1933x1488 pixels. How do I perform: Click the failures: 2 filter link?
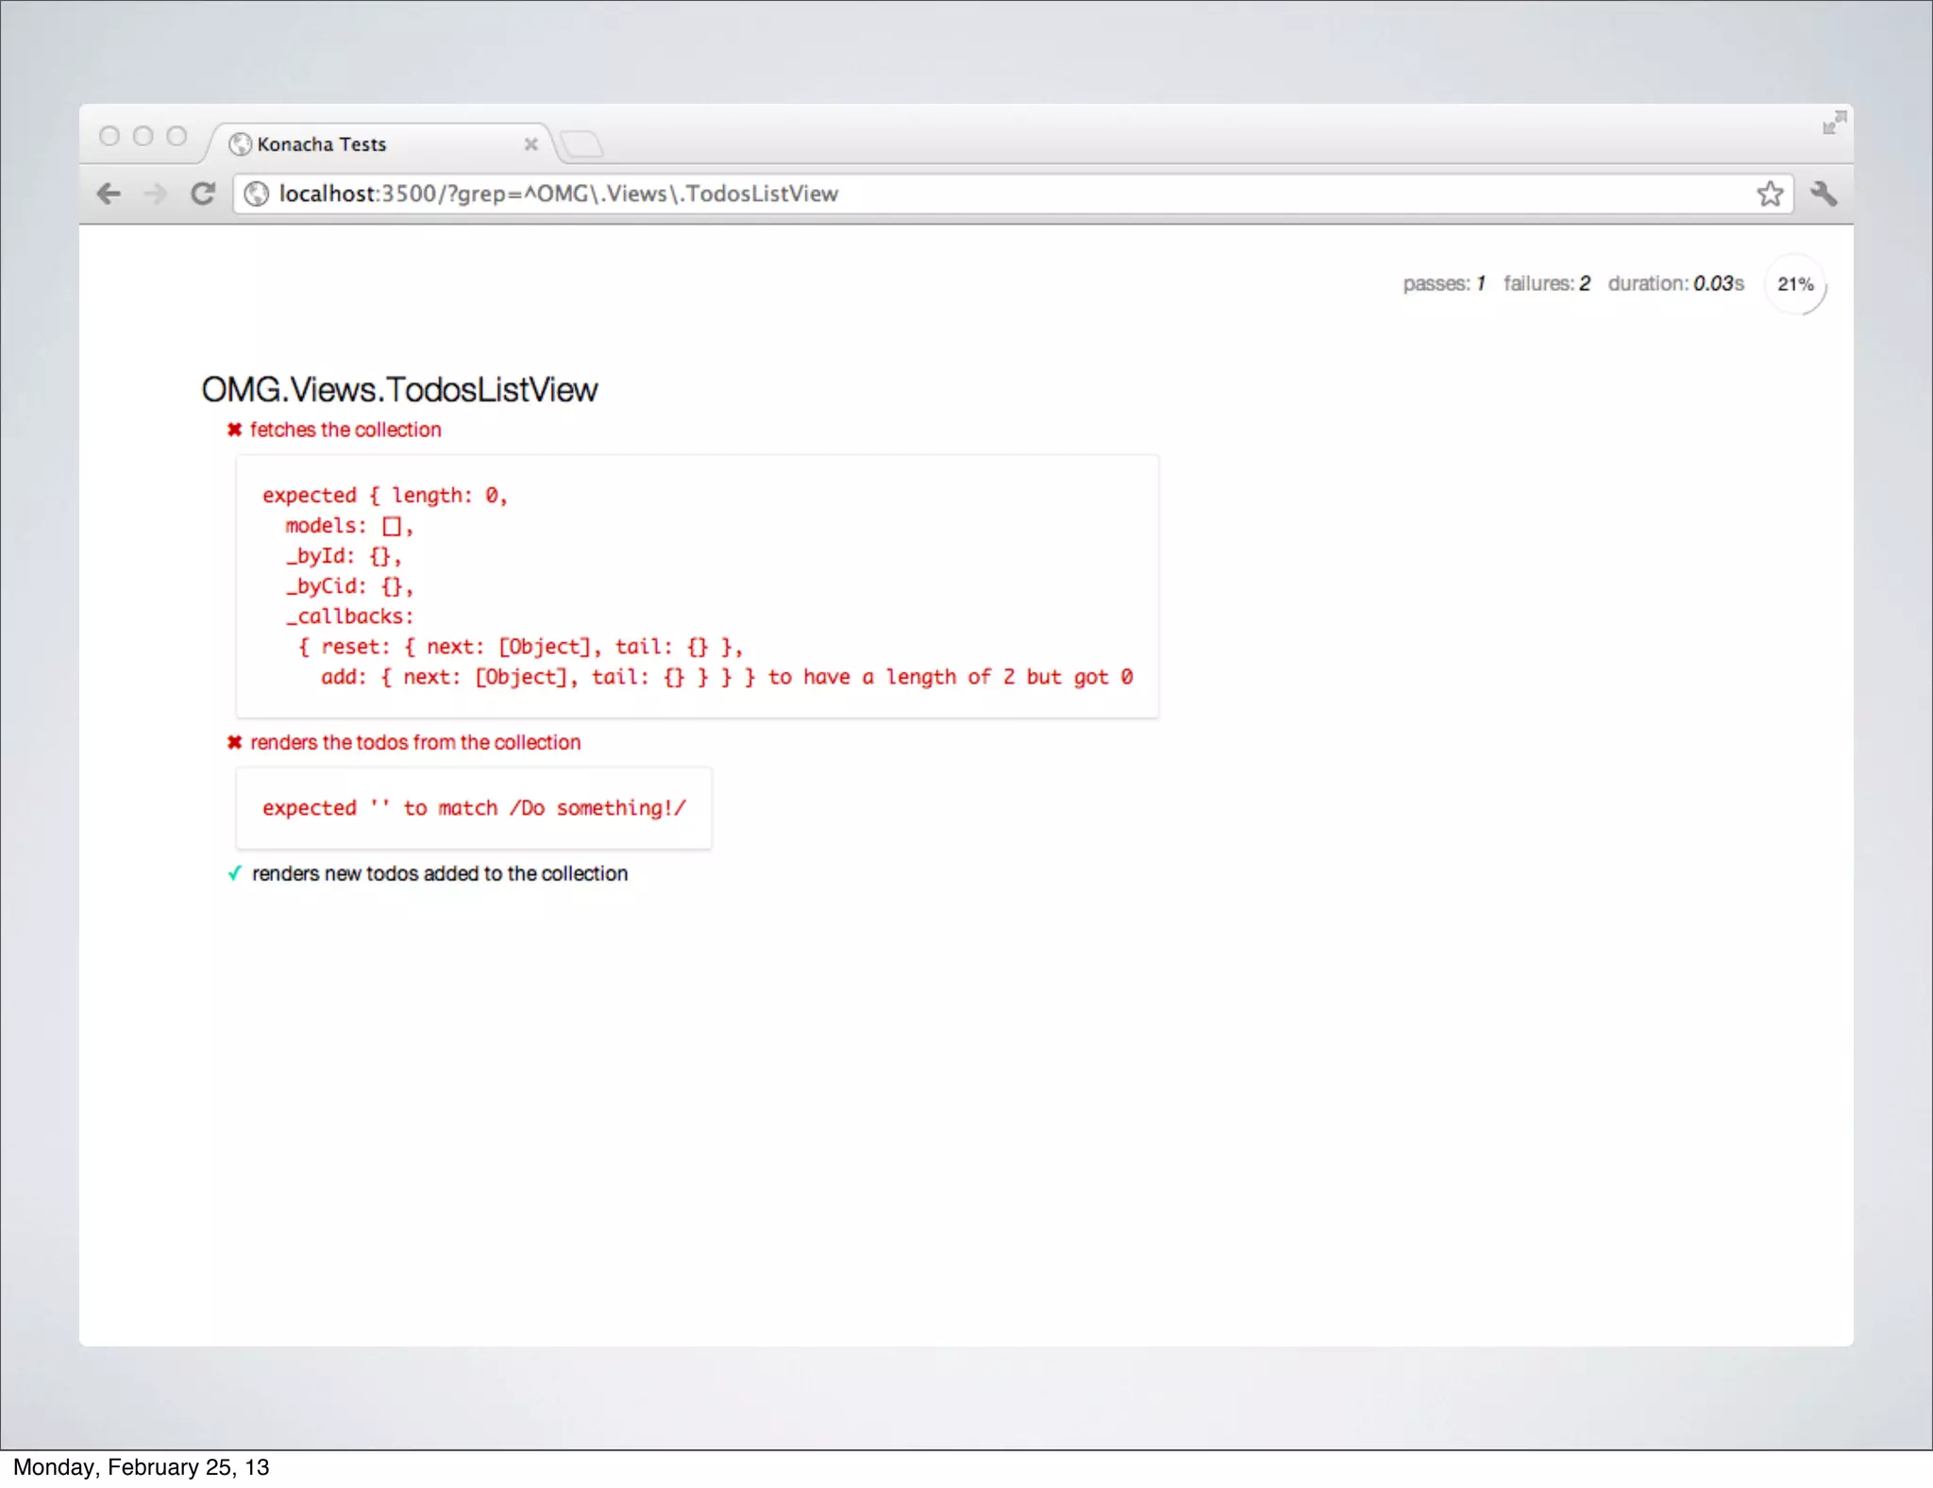click(1546, 283)
